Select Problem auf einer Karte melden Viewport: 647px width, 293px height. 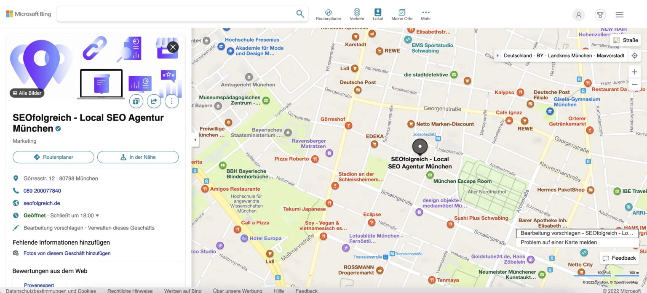(559, 242)
